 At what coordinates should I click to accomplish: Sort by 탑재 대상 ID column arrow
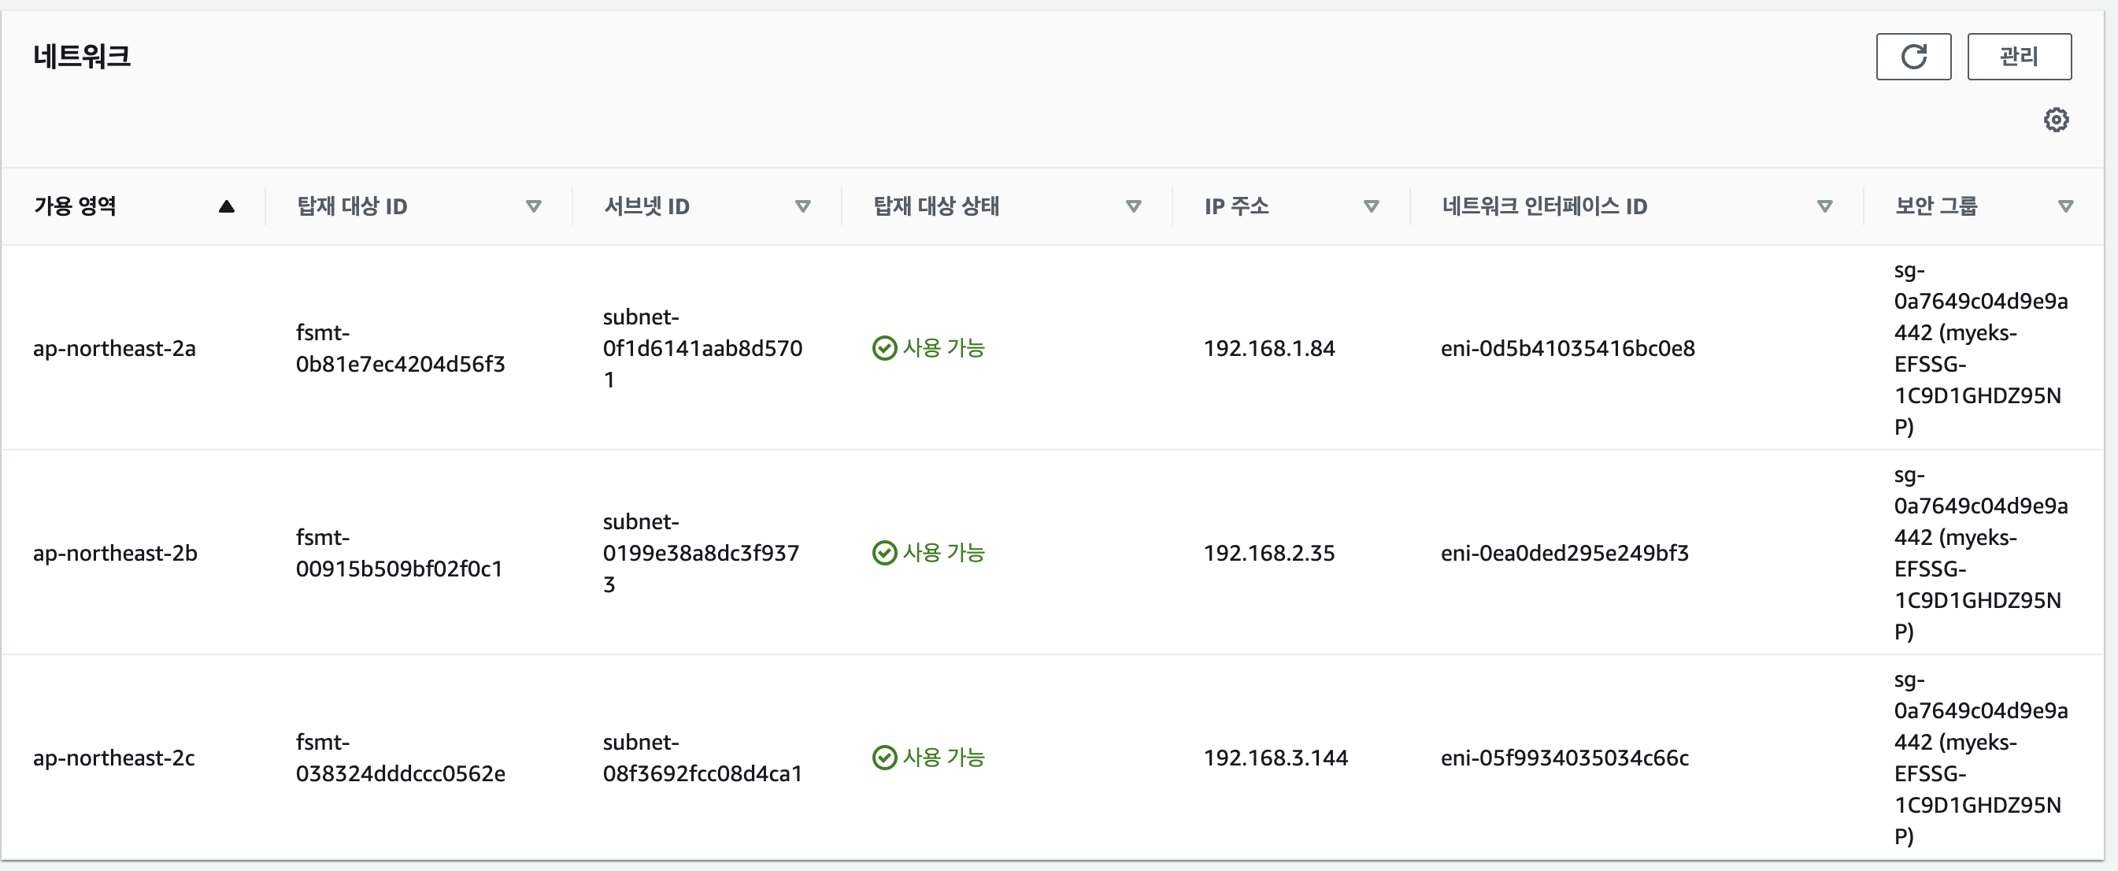pyautogui.click(x=534, y=206)
